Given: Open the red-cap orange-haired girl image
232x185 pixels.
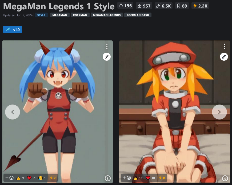Looking at the screenshot, I should coord(175,112).
